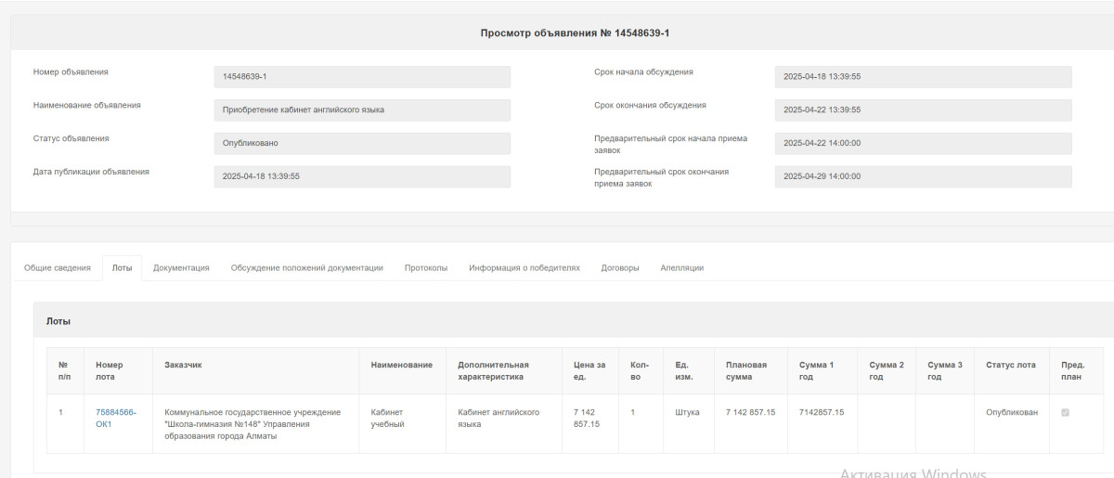This screenshot has width=1114, height=478.
Task: Select the Лоты tab
Action: (122, 267)
